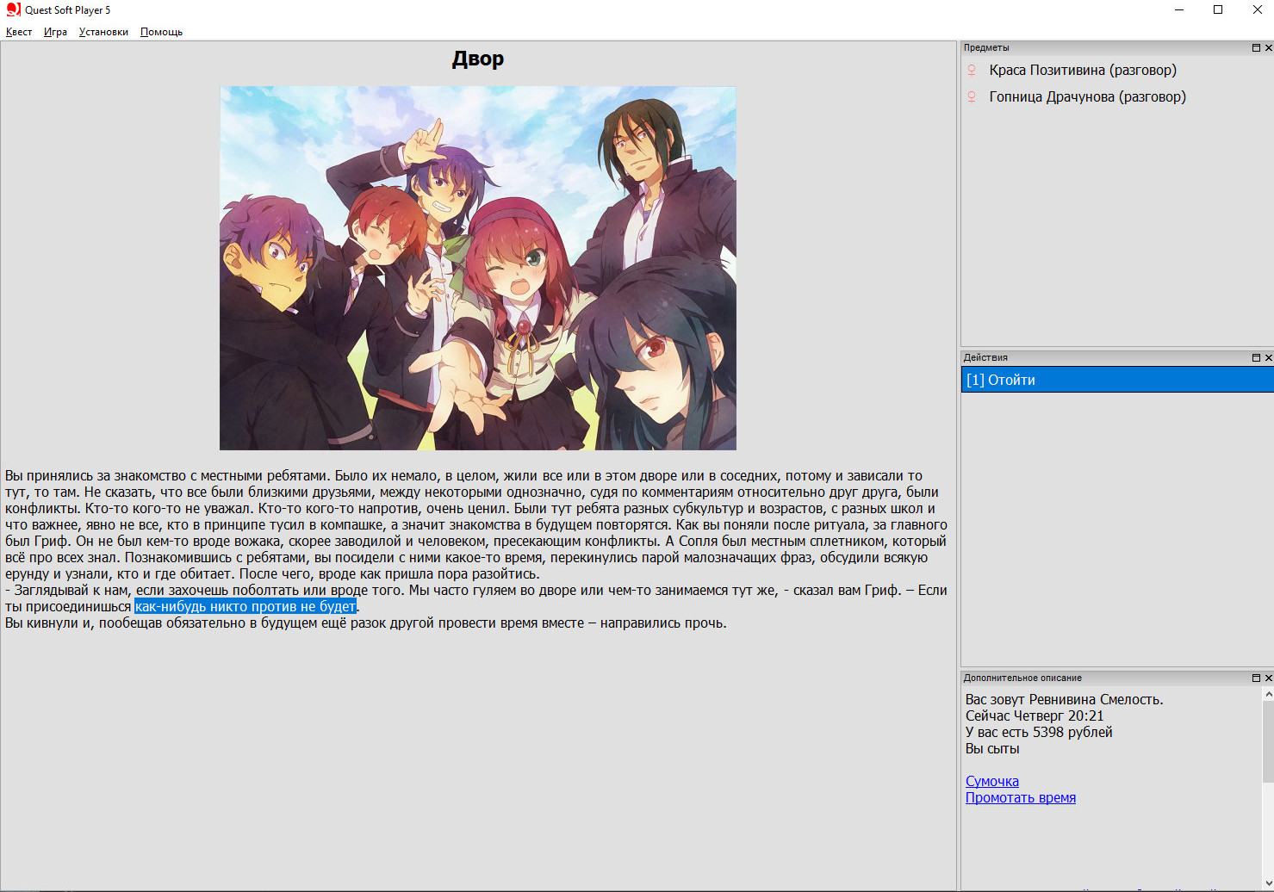Open the Установки menu

[103, 32]
